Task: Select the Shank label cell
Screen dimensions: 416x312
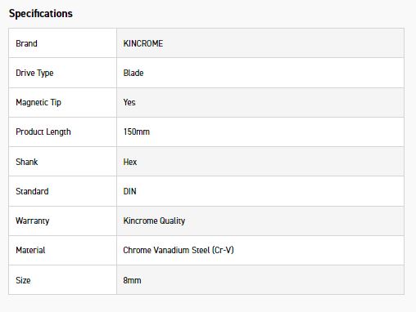Action: (63, 162)
